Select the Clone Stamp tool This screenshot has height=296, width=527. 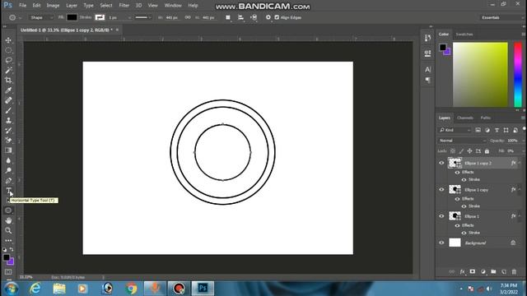tap(8, 121)
